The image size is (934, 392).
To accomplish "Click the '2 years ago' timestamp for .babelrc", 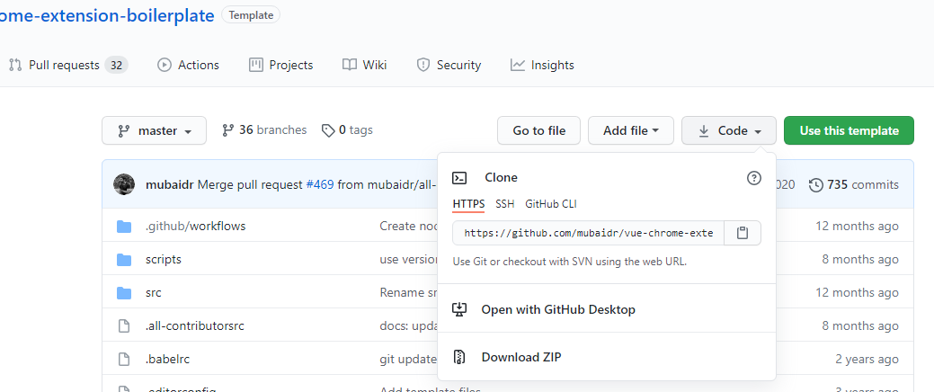I will pyautogui.click(x=867, y=360).
